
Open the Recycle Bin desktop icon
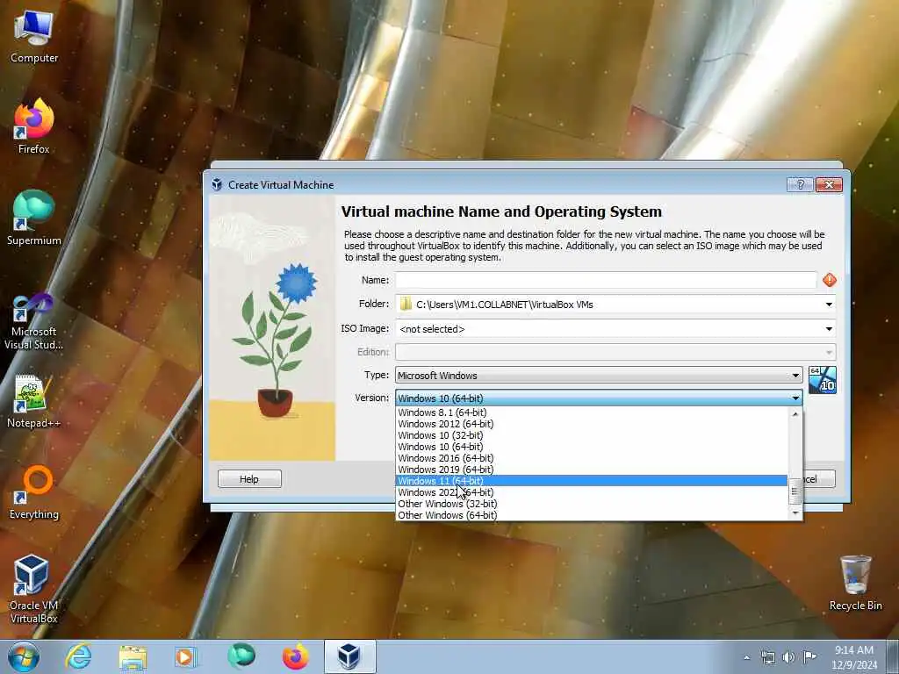[855, 583]
